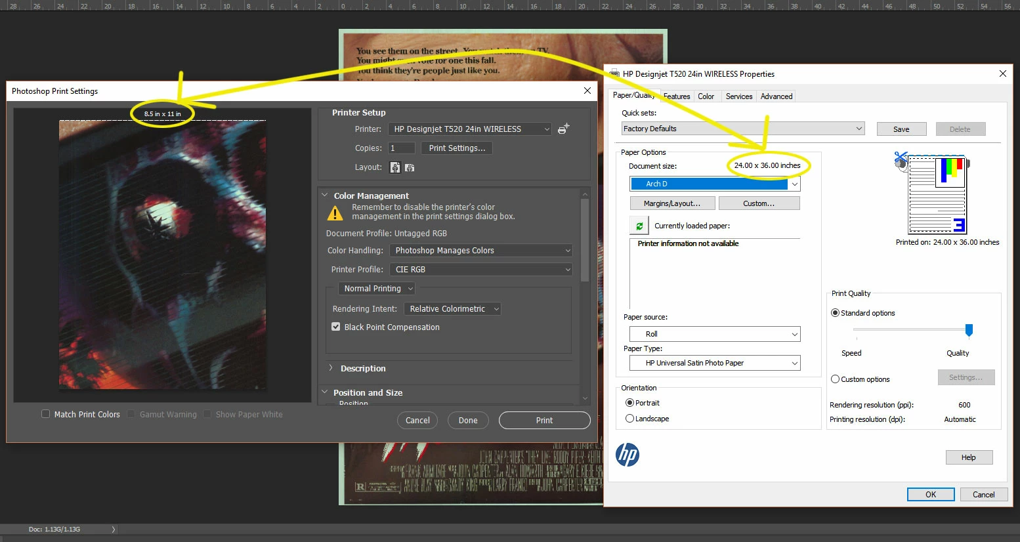Uncheck Black Point Compensation
1020x542 pixels.
tap(336, 327)
